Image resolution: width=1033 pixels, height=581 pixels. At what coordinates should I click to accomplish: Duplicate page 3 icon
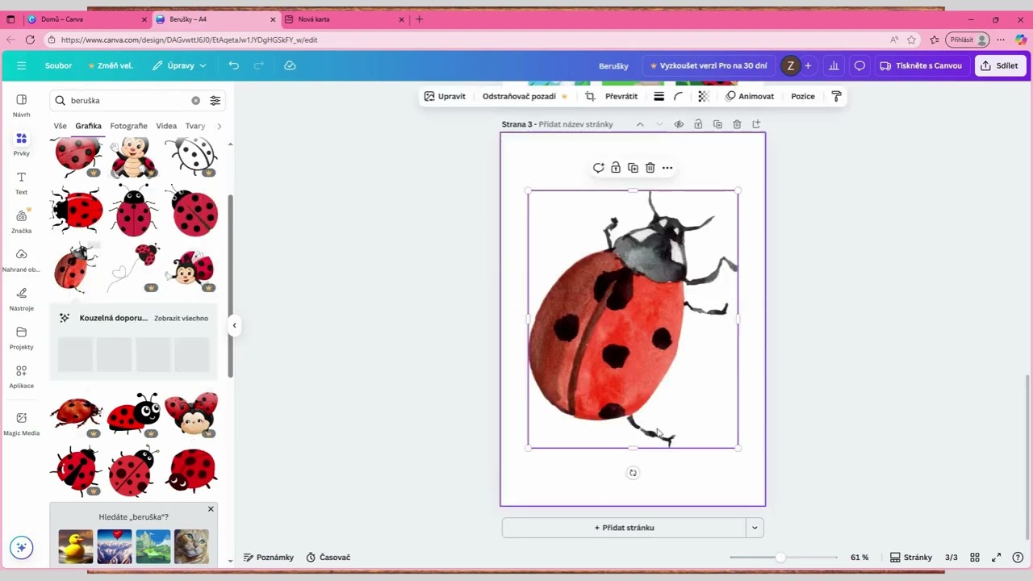point(717,124)
